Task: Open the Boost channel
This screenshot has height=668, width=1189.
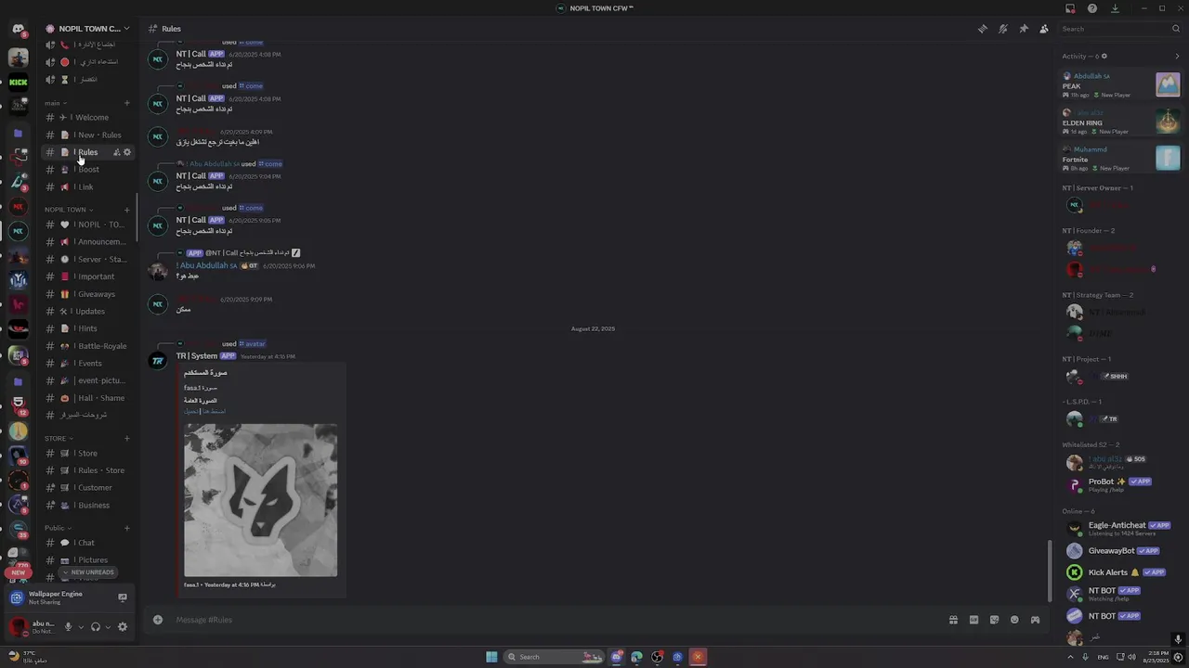Action: pyautogui.click(x=89, y=170)
